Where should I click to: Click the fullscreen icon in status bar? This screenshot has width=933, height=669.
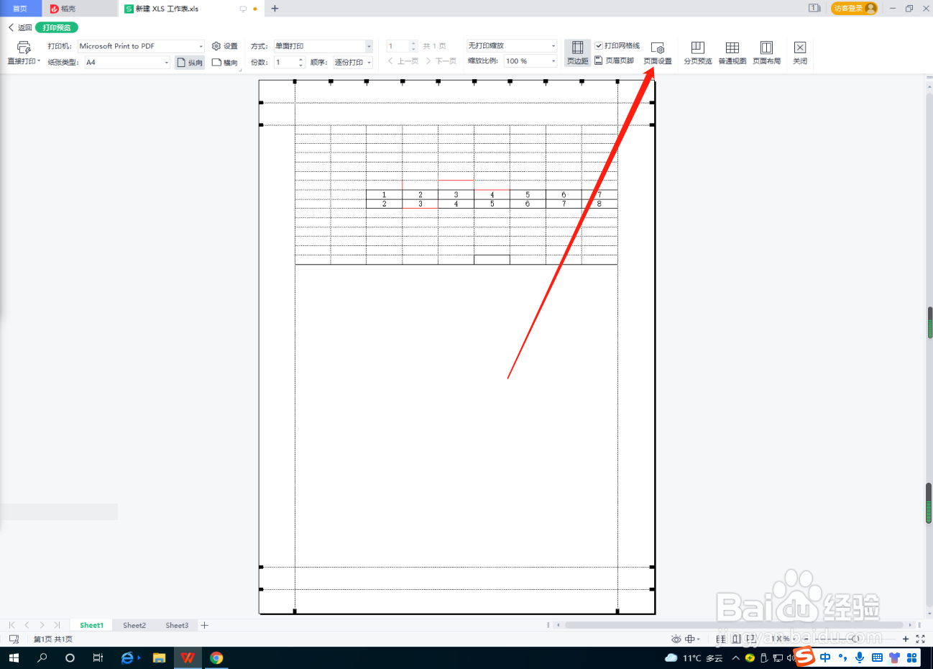click(x=920, y=639)
